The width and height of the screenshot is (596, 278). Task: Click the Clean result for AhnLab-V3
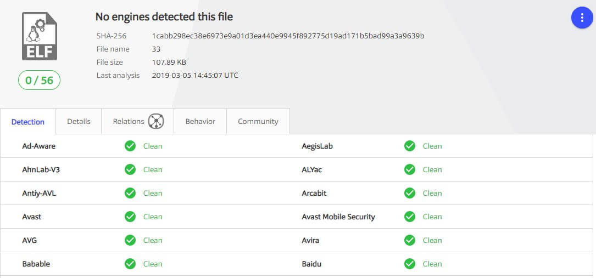[153, 169]
